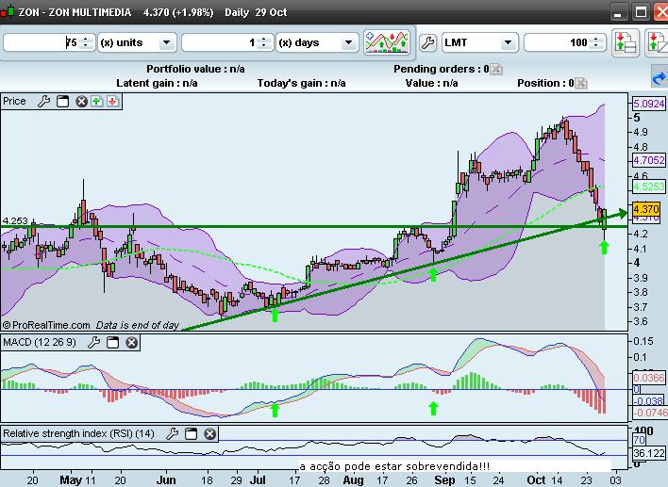Click the MACD -0.0746 value label
Image resolution: width=668 pixels, height=487 pixels.
click(x=650, y=413)
